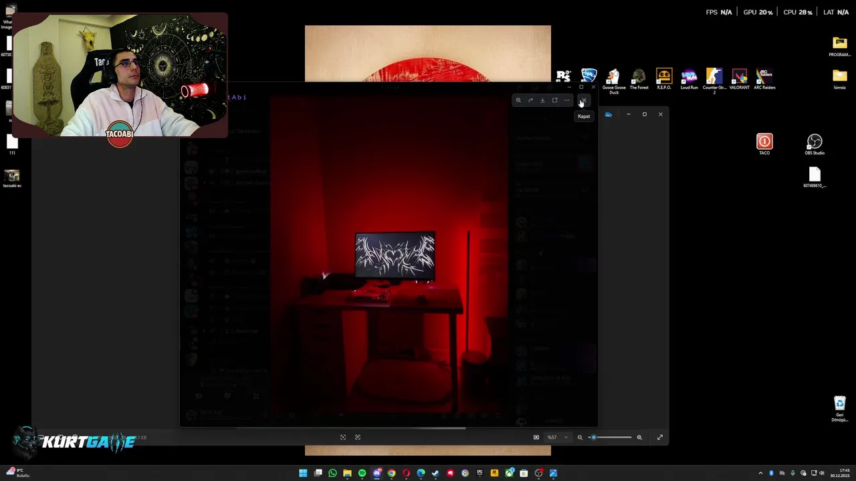
Task: Click the scan text icon in Photos bottom bar
Action: [358, 437]
